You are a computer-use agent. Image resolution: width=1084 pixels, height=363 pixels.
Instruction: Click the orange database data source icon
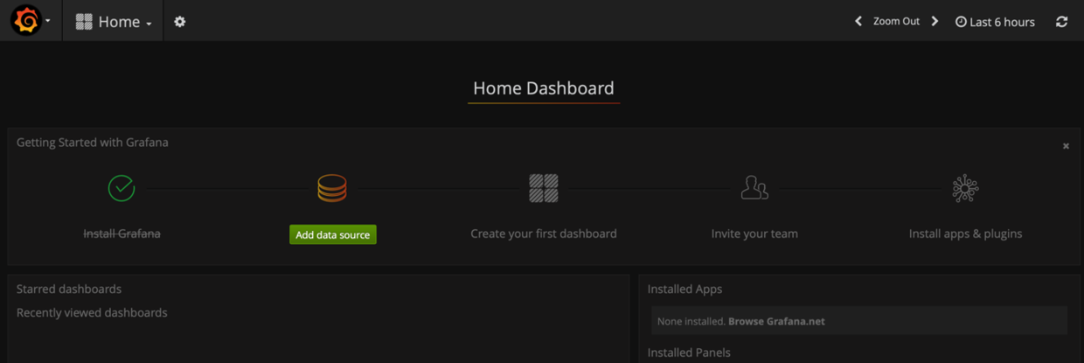(332, 188)
